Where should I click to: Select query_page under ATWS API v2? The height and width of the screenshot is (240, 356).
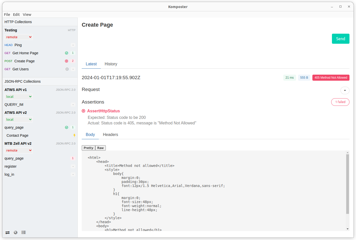[40, 127]
